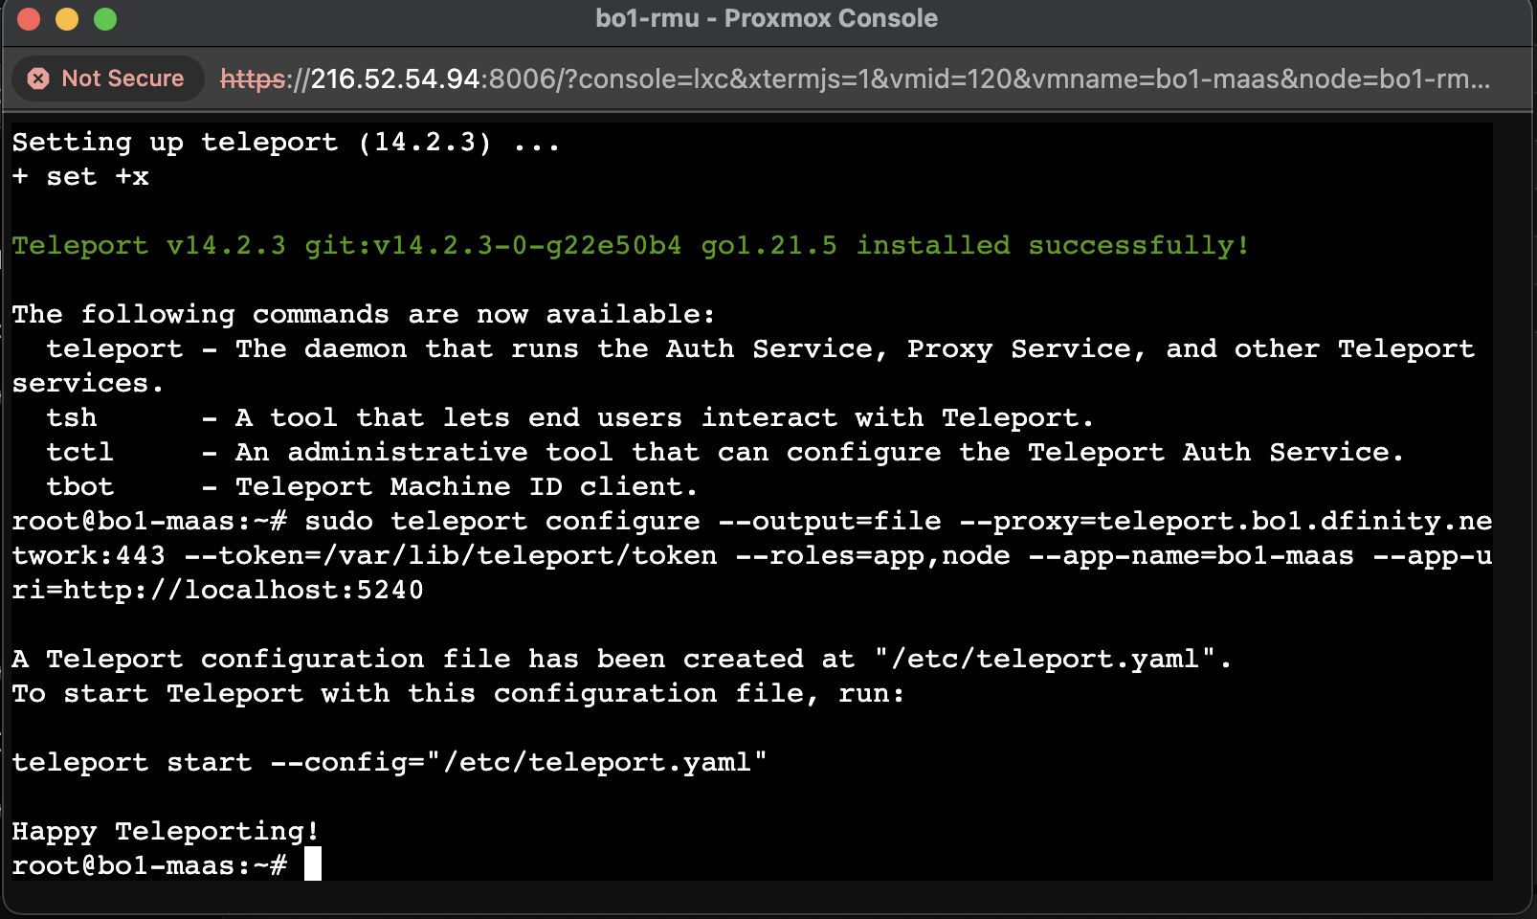Click the ri=http://localhost:5240 text

pos(217,590)
